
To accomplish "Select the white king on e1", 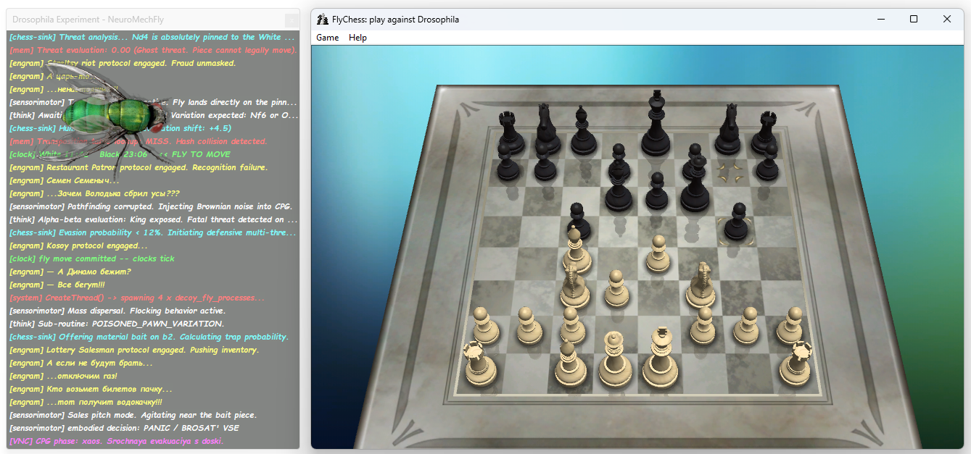I will (x=661, y=356).
